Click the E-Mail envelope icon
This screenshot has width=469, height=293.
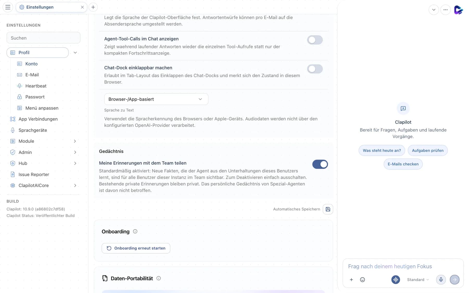pos(20,75)
